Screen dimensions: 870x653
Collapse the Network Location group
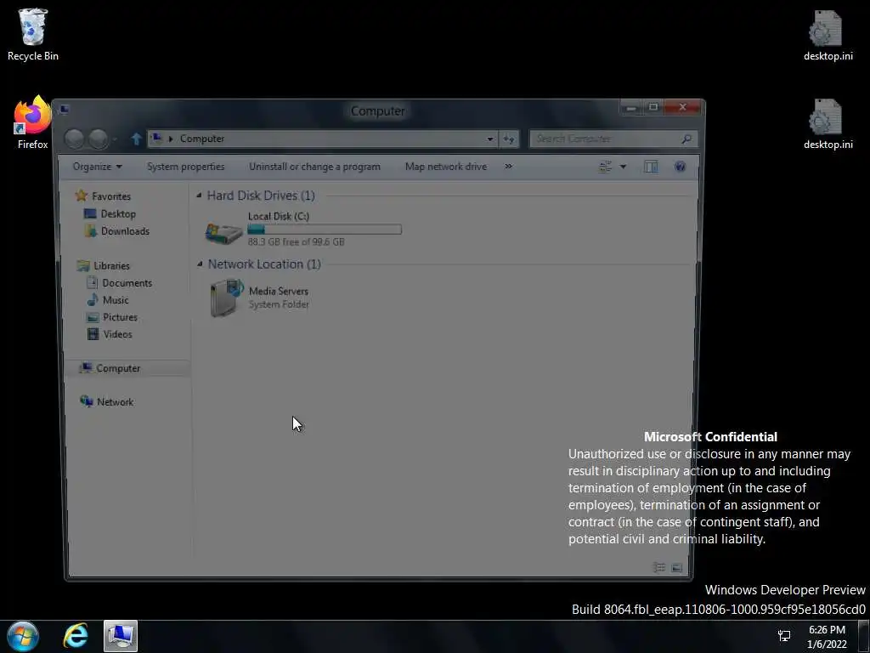[x=200, y=264]
